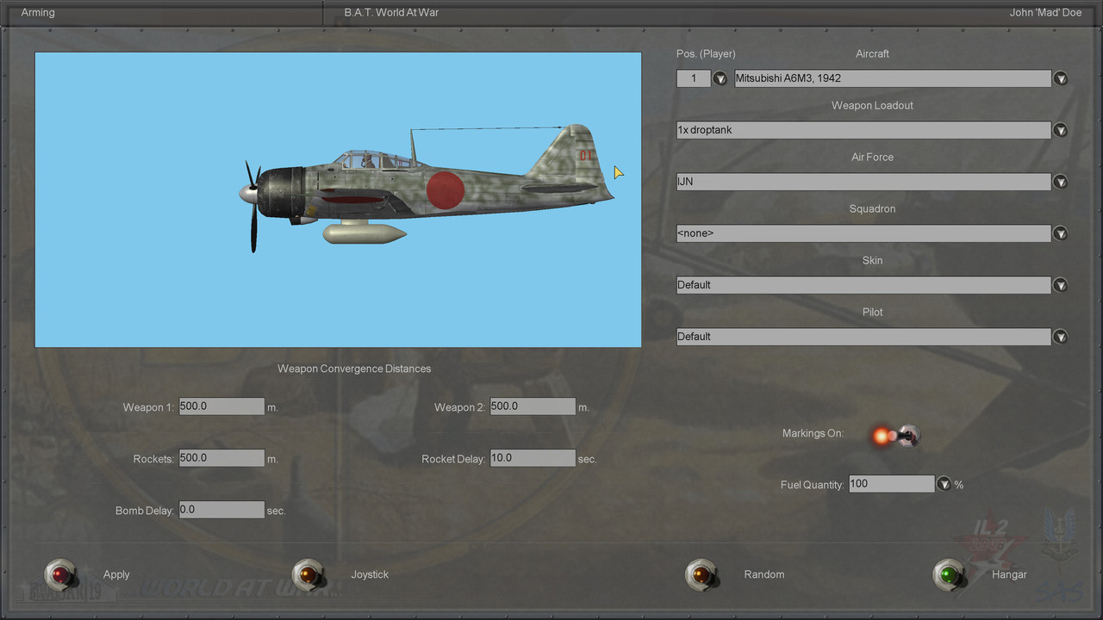The width and height of the screenshot is (1103, 620).
Task: Click the Hangar label text
Action: pyautogui.click(x=1009, y=574)
